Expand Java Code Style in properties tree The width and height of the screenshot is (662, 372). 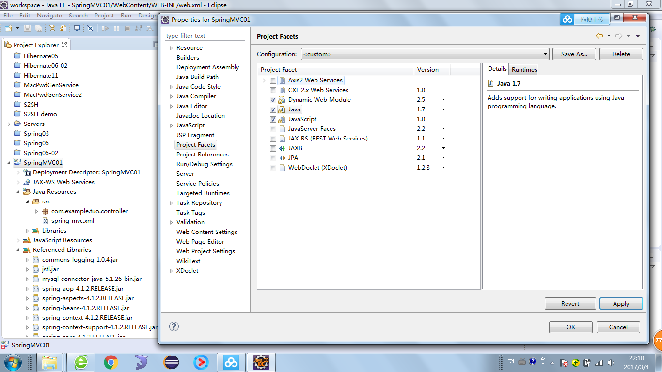point(171,87)
